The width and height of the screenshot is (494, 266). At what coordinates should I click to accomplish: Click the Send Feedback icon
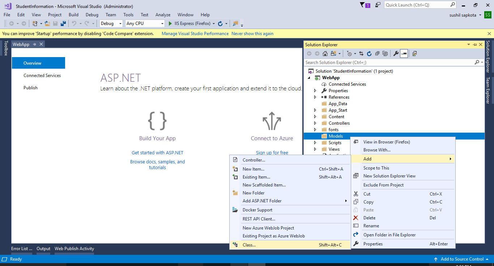[378, 5]
